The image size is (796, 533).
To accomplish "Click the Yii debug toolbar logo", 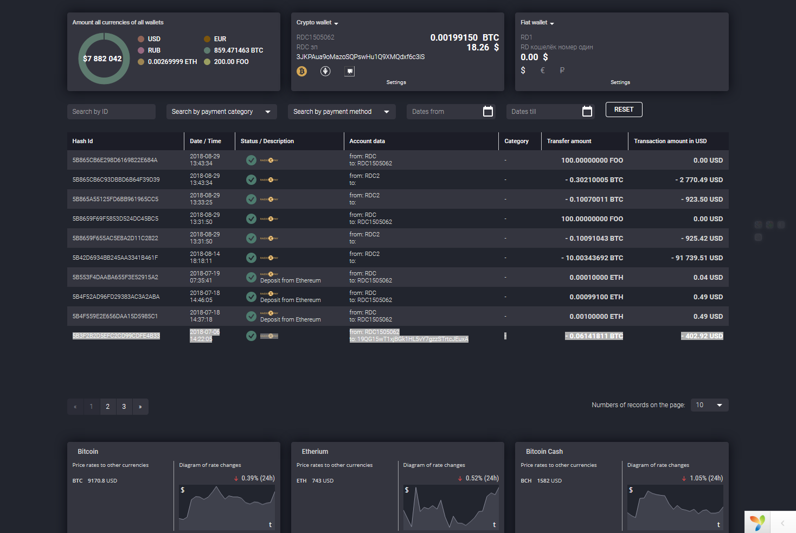I will pyautogui.click(x=758, y=522).
